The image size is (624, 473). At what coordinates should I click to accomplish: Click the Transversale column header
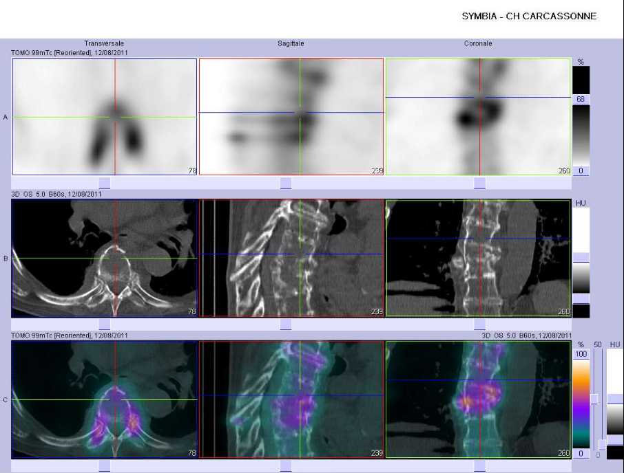pos(104,43)
